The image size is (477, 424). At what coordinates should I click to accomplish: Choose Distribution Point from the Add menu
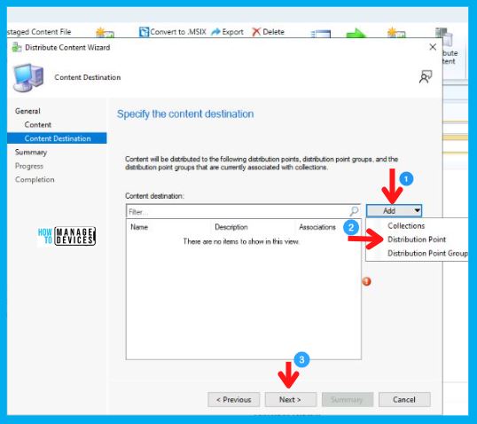tap(417, 239)
